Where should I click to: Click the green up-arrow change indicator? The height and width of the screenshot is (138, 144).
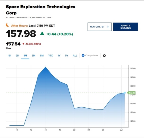click(42, 33)
